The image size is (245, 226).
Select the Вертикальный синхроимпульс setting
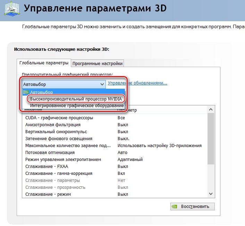tap(115, 132)
